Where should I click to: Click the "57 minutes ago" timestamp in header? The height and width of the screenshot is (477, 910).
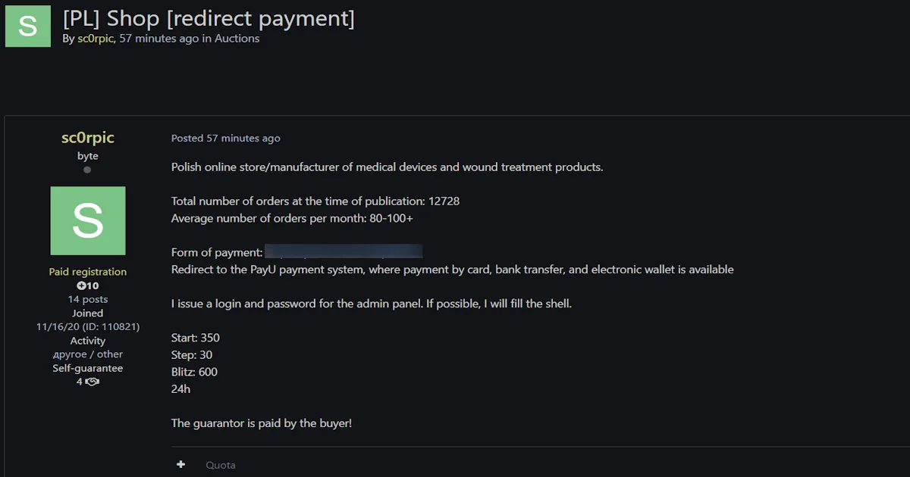(159, 39)
